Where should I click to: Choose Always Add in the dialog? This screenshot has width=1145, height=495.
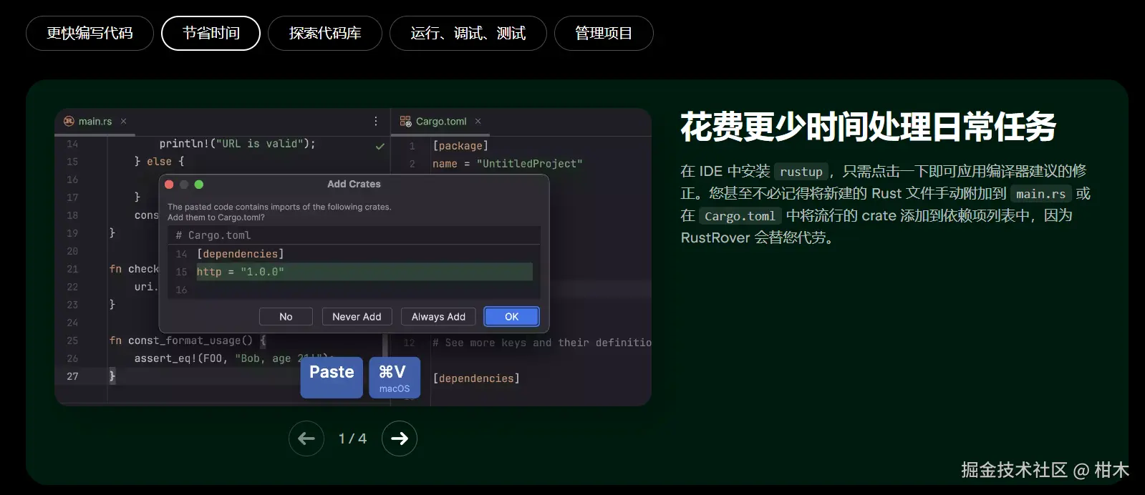click(438, 317)
